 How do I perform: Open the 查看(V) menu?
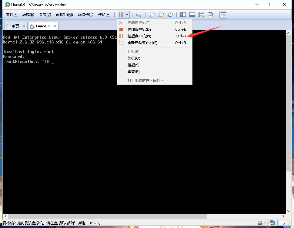[x=45, y=15]
